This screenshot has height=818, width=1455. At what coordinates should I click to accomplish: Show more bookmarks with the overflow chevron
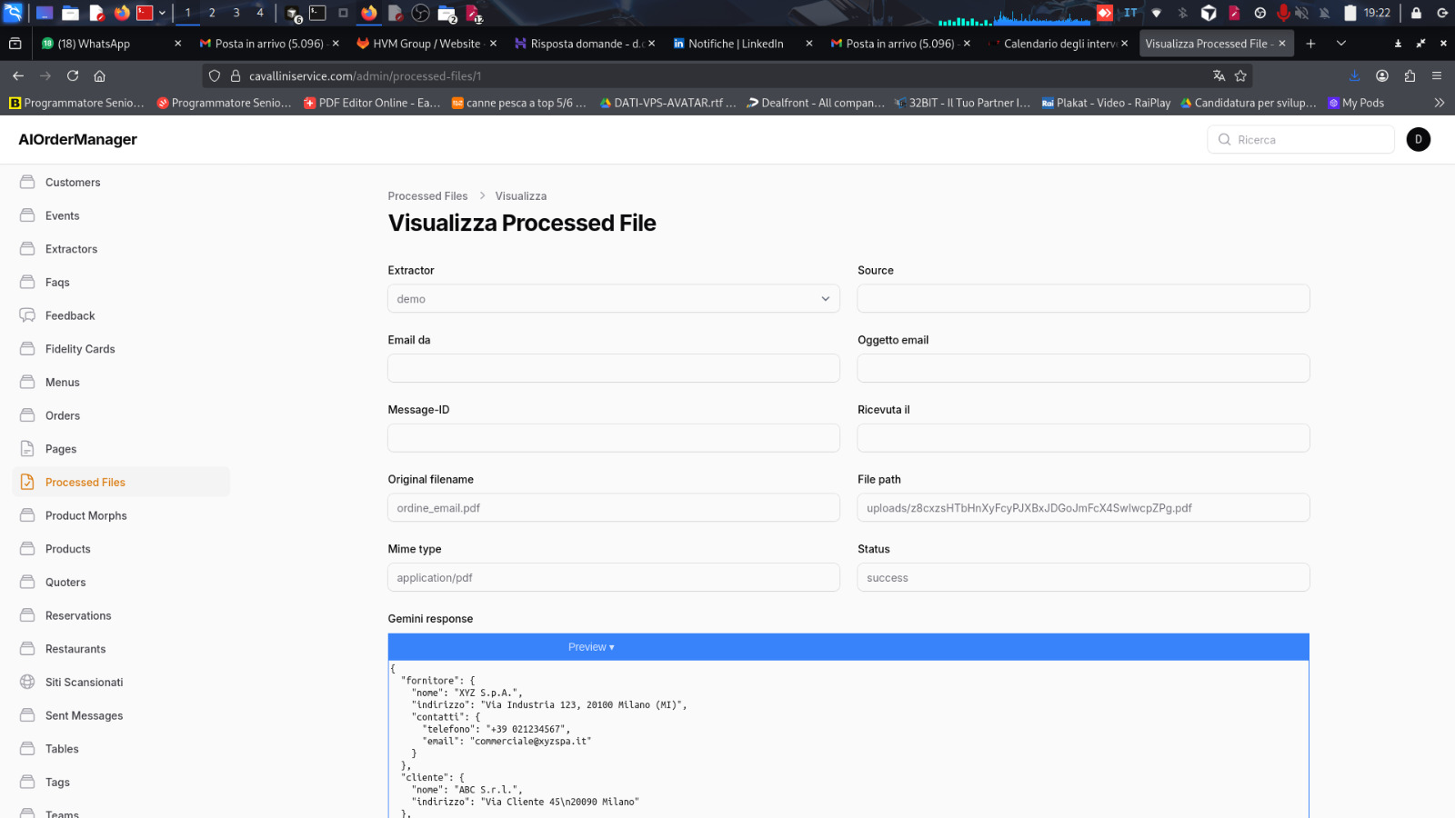(x=1439, y=103)
